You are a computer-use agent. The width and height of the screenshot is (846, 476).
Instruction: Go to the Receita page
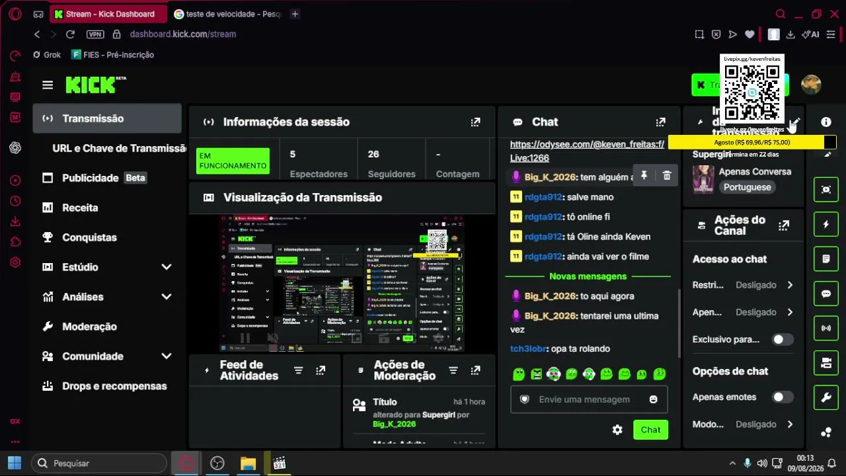coord(107,208)
